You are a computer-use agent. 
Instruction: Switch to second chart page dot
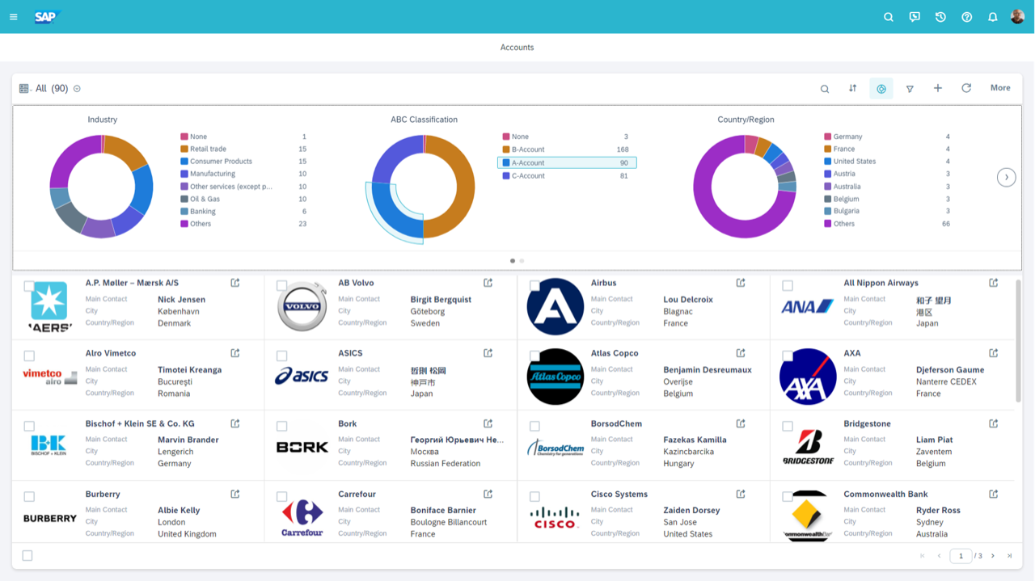[x=522, y=261]
